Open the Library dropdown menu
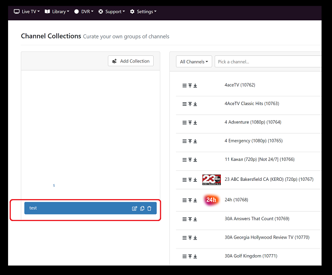 pyautogui.click(x=57, y=11)
